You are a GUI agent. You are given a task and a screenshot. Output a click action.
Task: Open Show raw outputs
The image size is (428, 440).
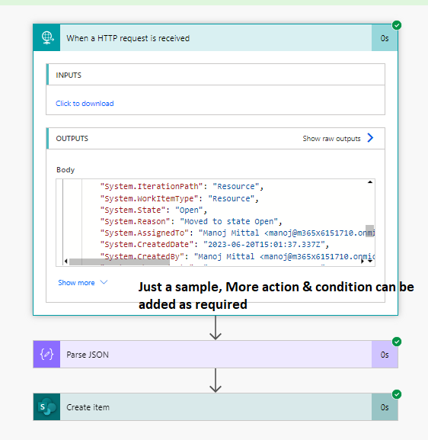[331, 139]
